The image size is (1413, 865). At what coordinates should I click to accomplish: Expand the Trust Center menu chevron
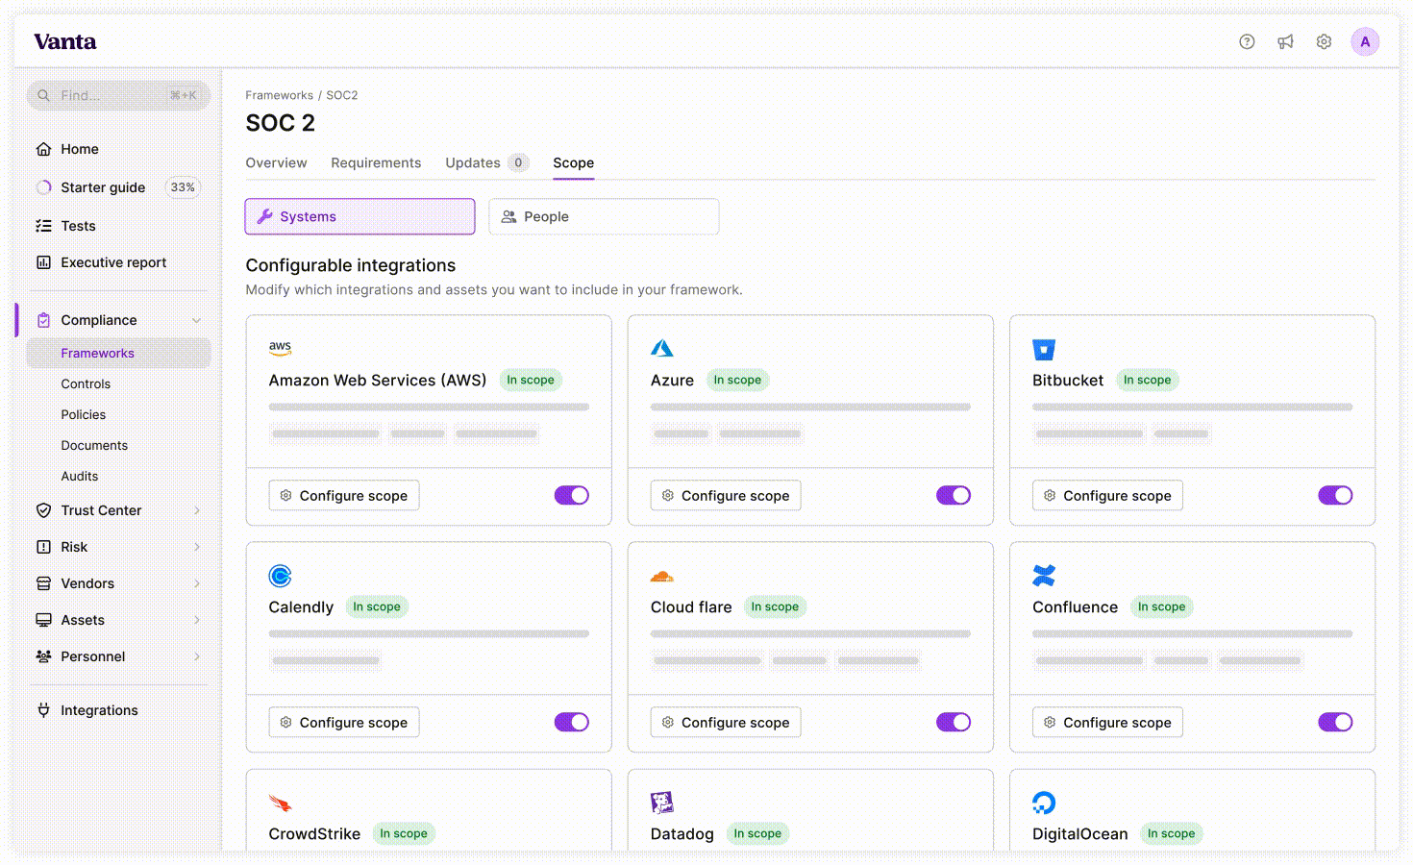point(196,510)
